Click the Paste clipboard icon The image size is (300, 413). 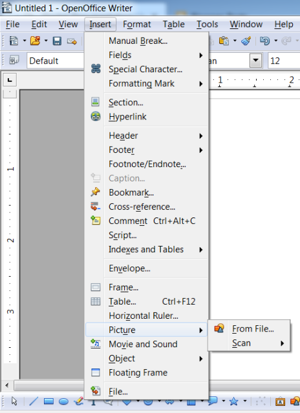224,41
